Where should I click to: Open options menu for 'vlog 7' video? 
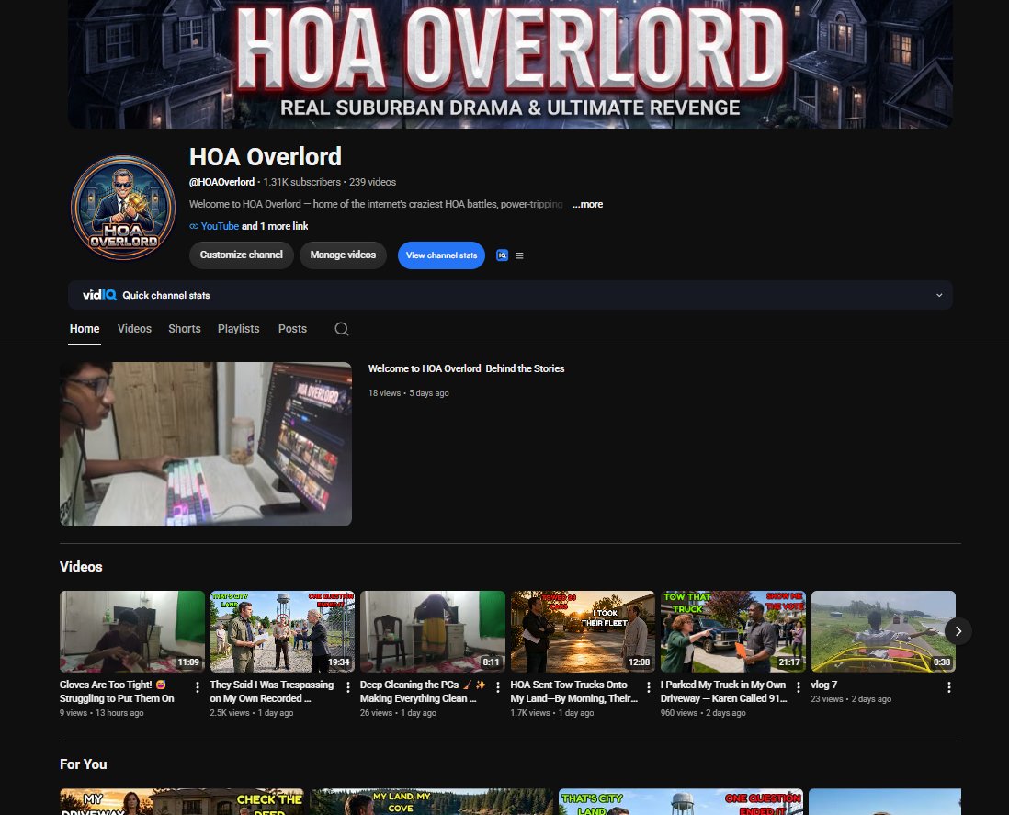949,687
